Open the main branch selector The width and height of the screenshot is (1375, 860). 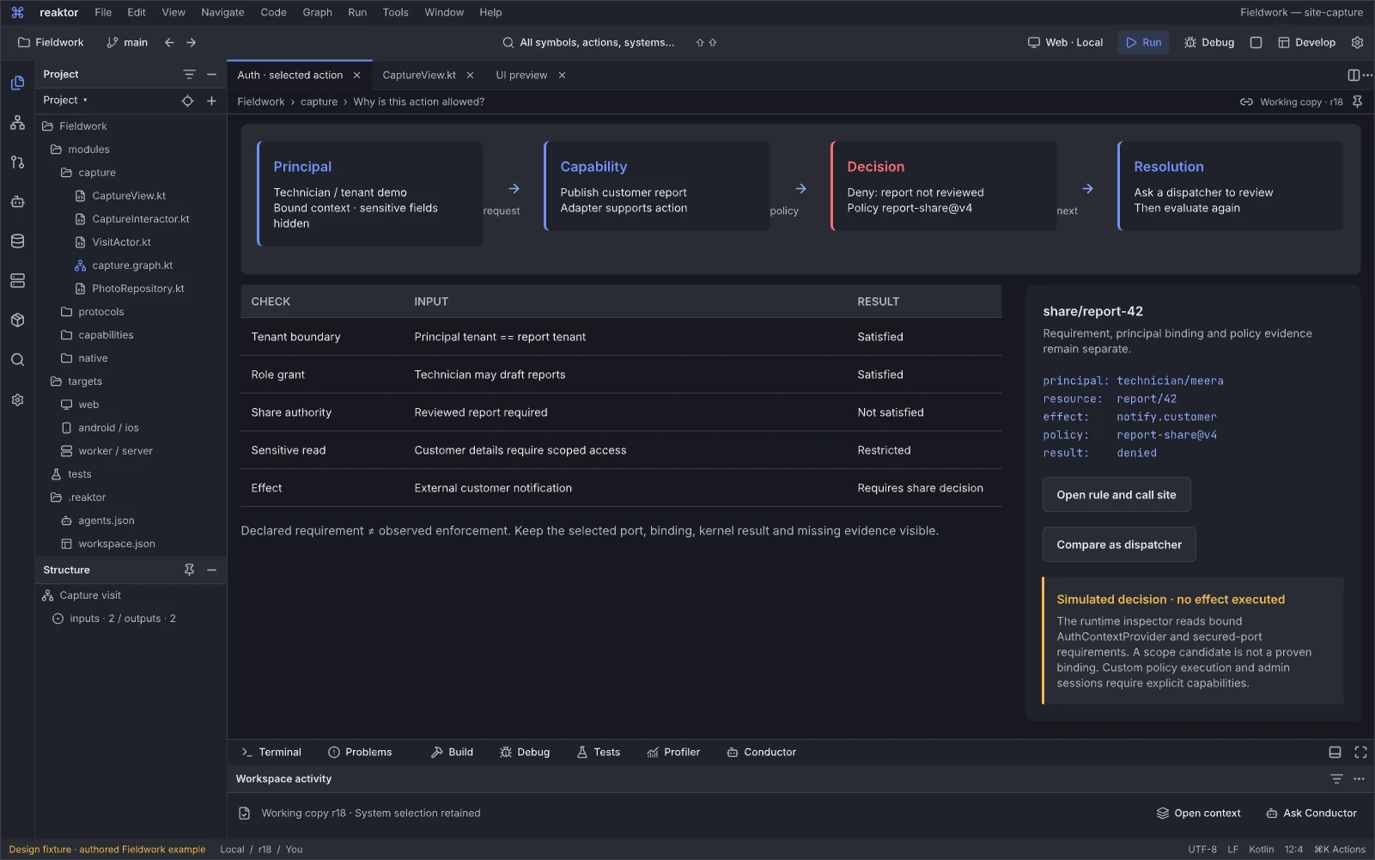click(127, 42)
